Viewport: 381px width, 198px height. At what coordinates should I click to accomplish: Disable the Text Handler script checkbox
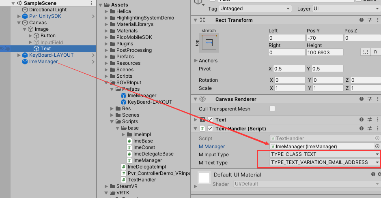point(210,128)
